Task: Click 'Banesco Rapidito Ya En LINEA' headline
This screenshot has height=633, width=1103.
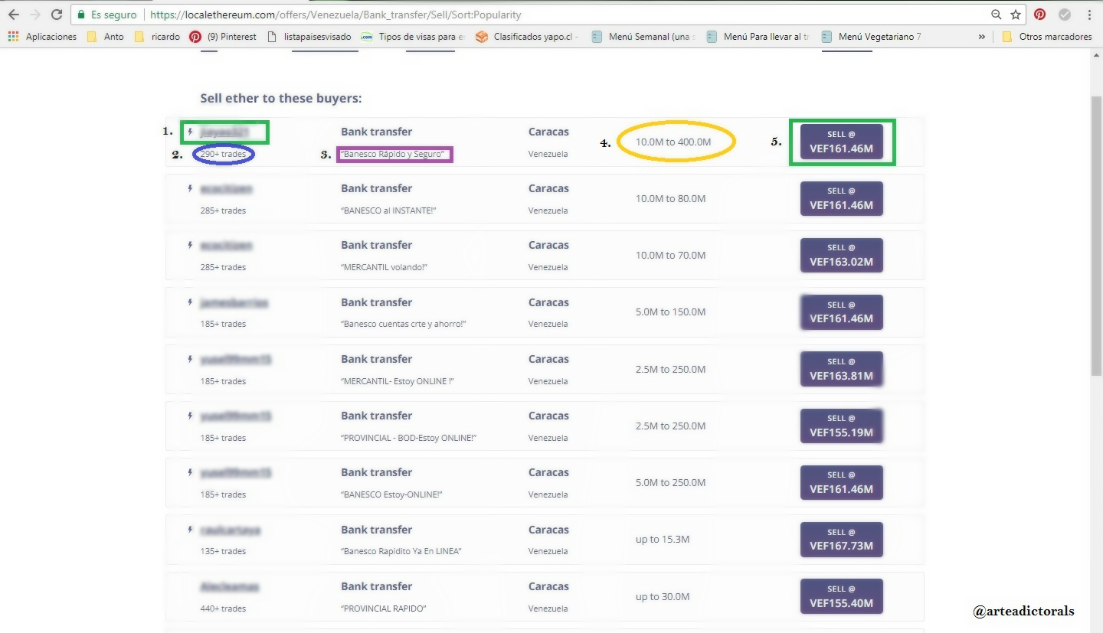Action: point(401,551)
